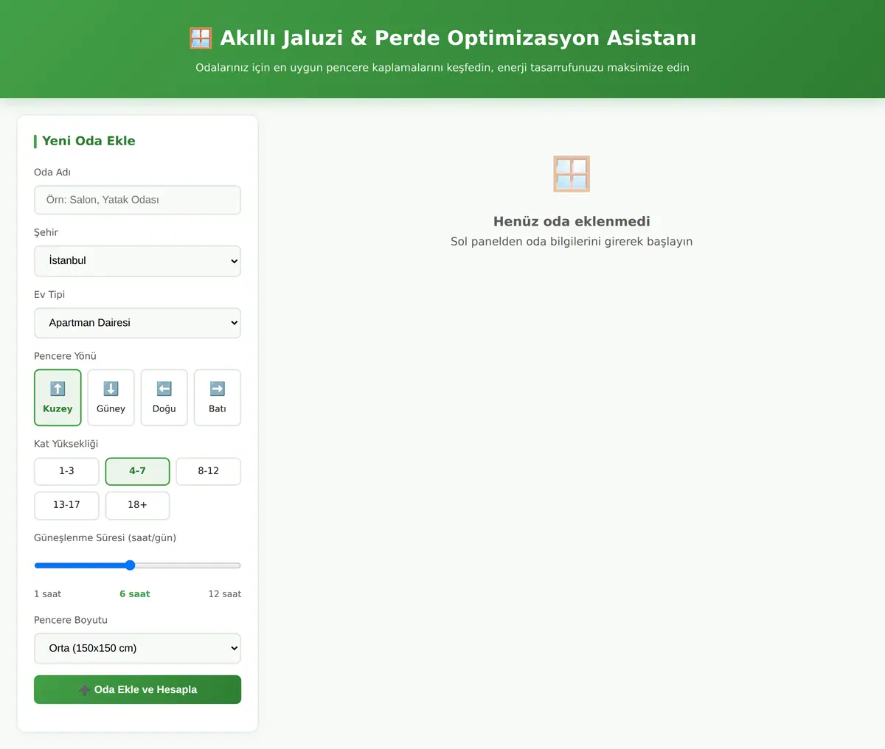Click 'Sol panelden oda bilgilerini girerek başlayın' text
Viewport: 885px width, 749px height.
pyautogui.click(x=572, y=242)
